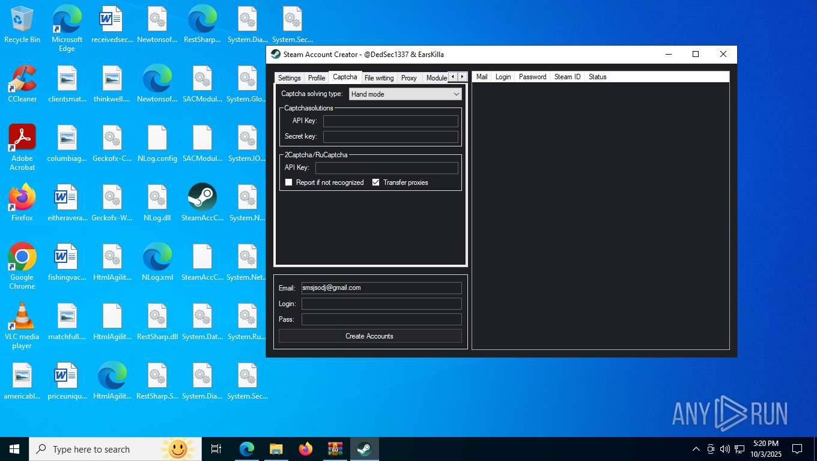Switch to the Module tab

coord(436,78)
